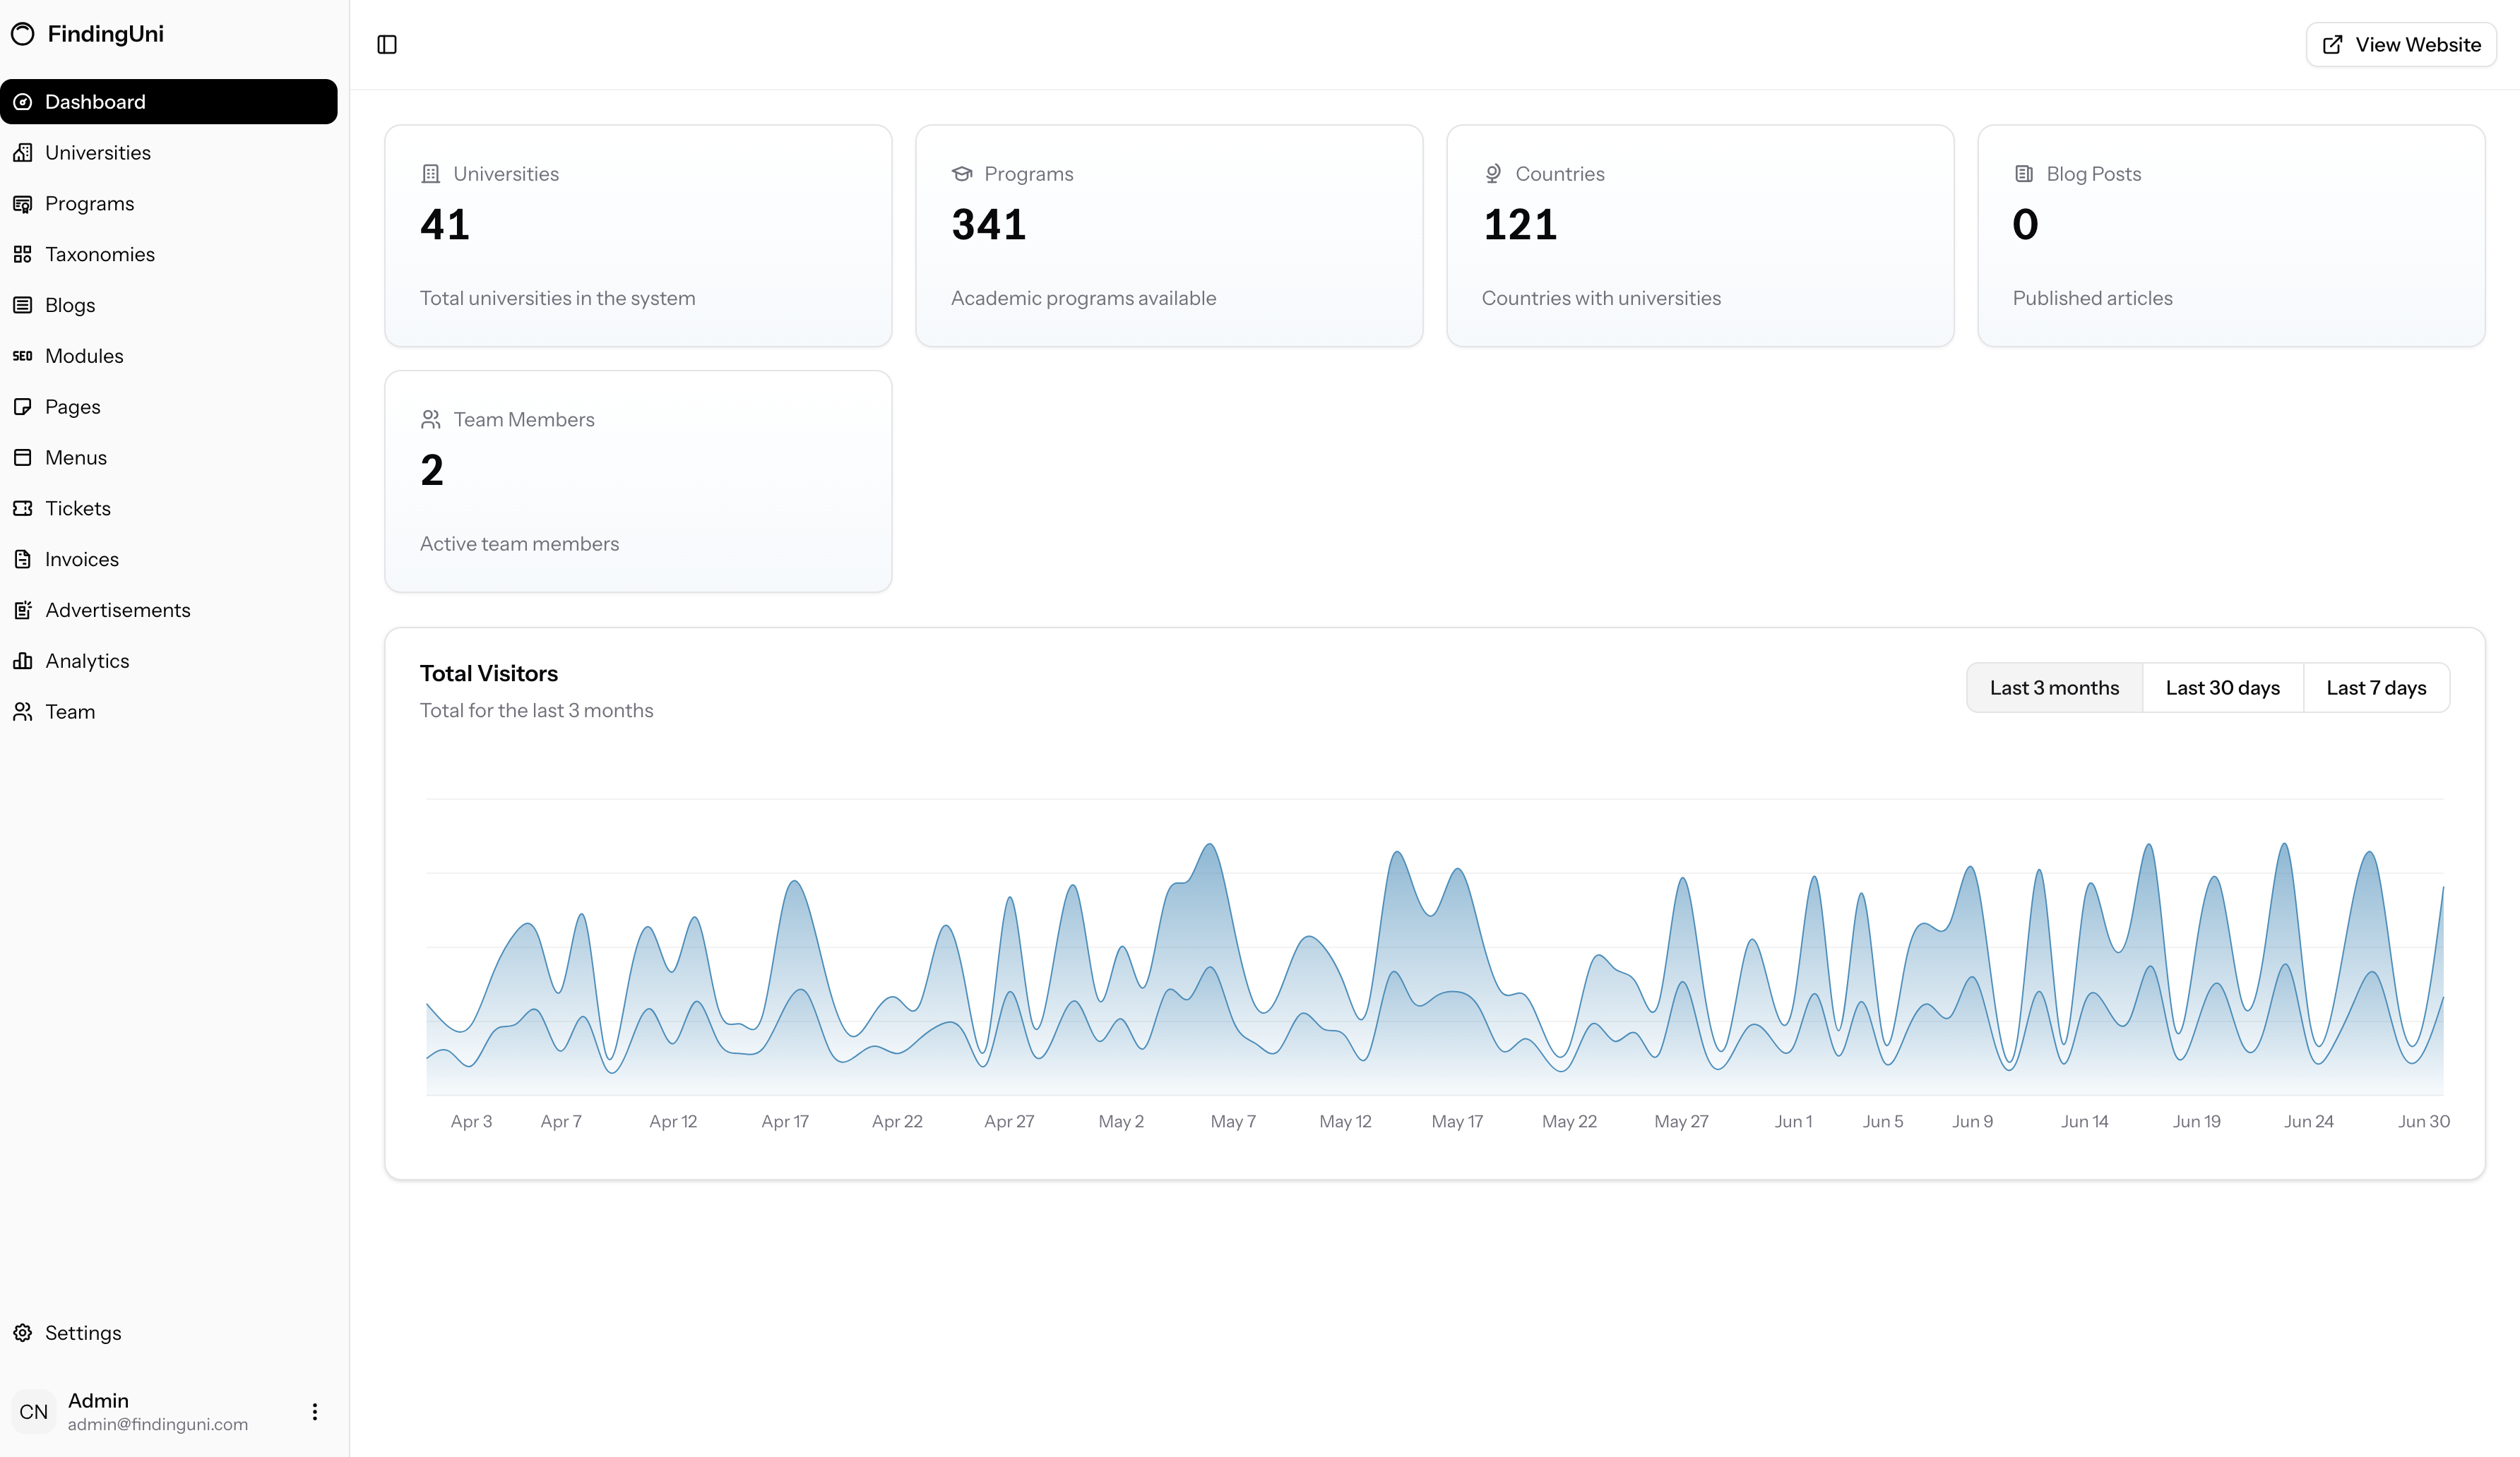Image resolution: width=2520 pixels, height=1457 pixels.
Task: Click the Advertisements sidebar icon
Action: point(23,611)
